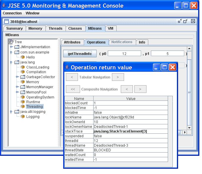
Task: Invoke the getThreadInfo operation button
Action: [x=80, y=53]
